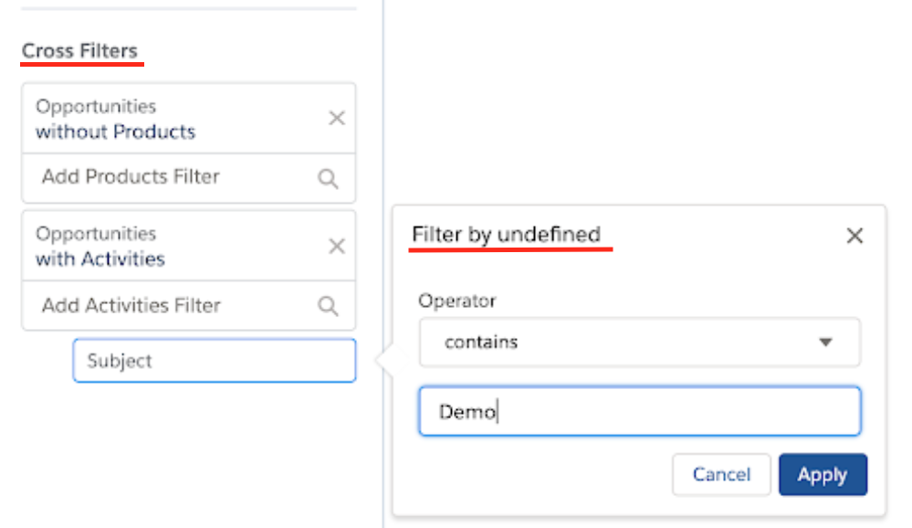The height and width of the screenshot is (528, 912).
Task: Remove the without Products cross filter
Action: point(337,118)
